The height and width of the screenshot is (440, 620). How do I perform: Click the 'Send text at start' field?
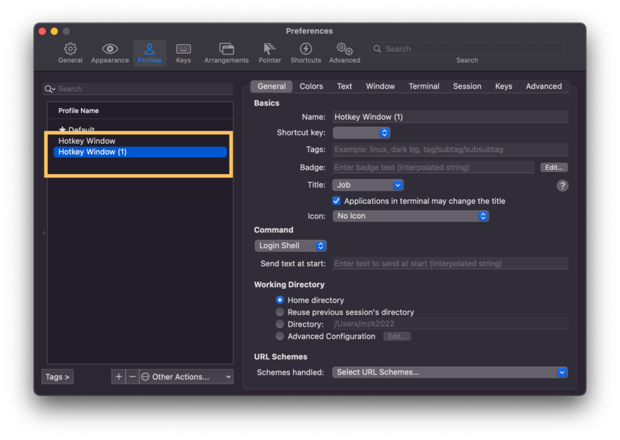point(450,263)
